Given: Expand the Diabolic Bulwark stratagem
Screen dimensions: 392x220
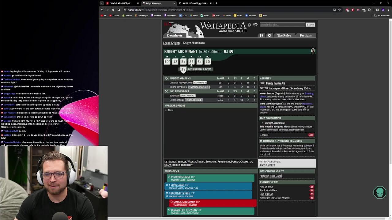Looking at the screenshot, I should tap(213, 203).
